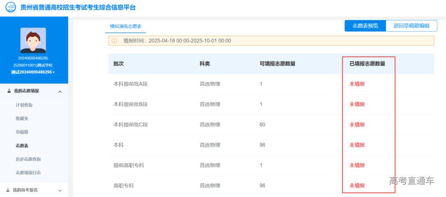Image resolution: width=446 pixels, height=197 pixels.
Task: Click the flask icon beside 我的志愿填报
Action: (9, 91)
